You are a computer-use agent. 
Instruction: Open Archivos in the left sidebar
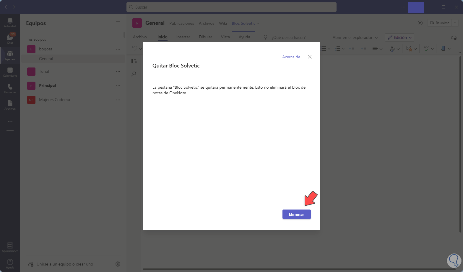pyautogui.click(x=10, y=105)
